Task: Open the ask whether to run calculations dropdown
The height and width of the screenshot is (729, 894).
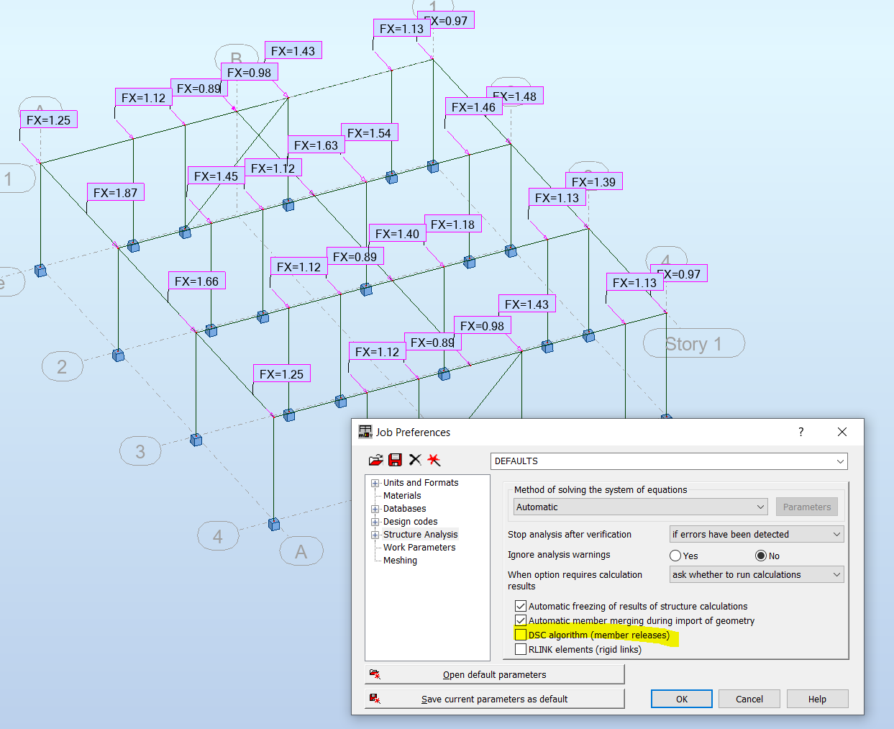Action: tap(837, 574)
